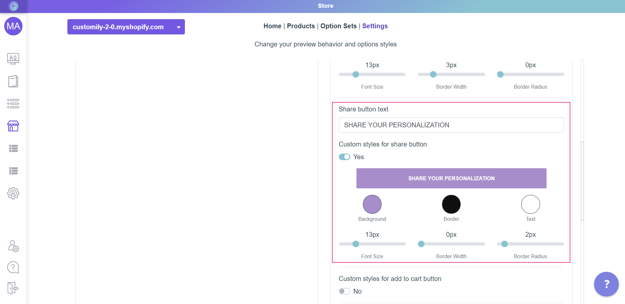The width and height of the screenshot is (625, 304).
Task: Click the MA avatar at top left
Action: (x=13, y=26)
